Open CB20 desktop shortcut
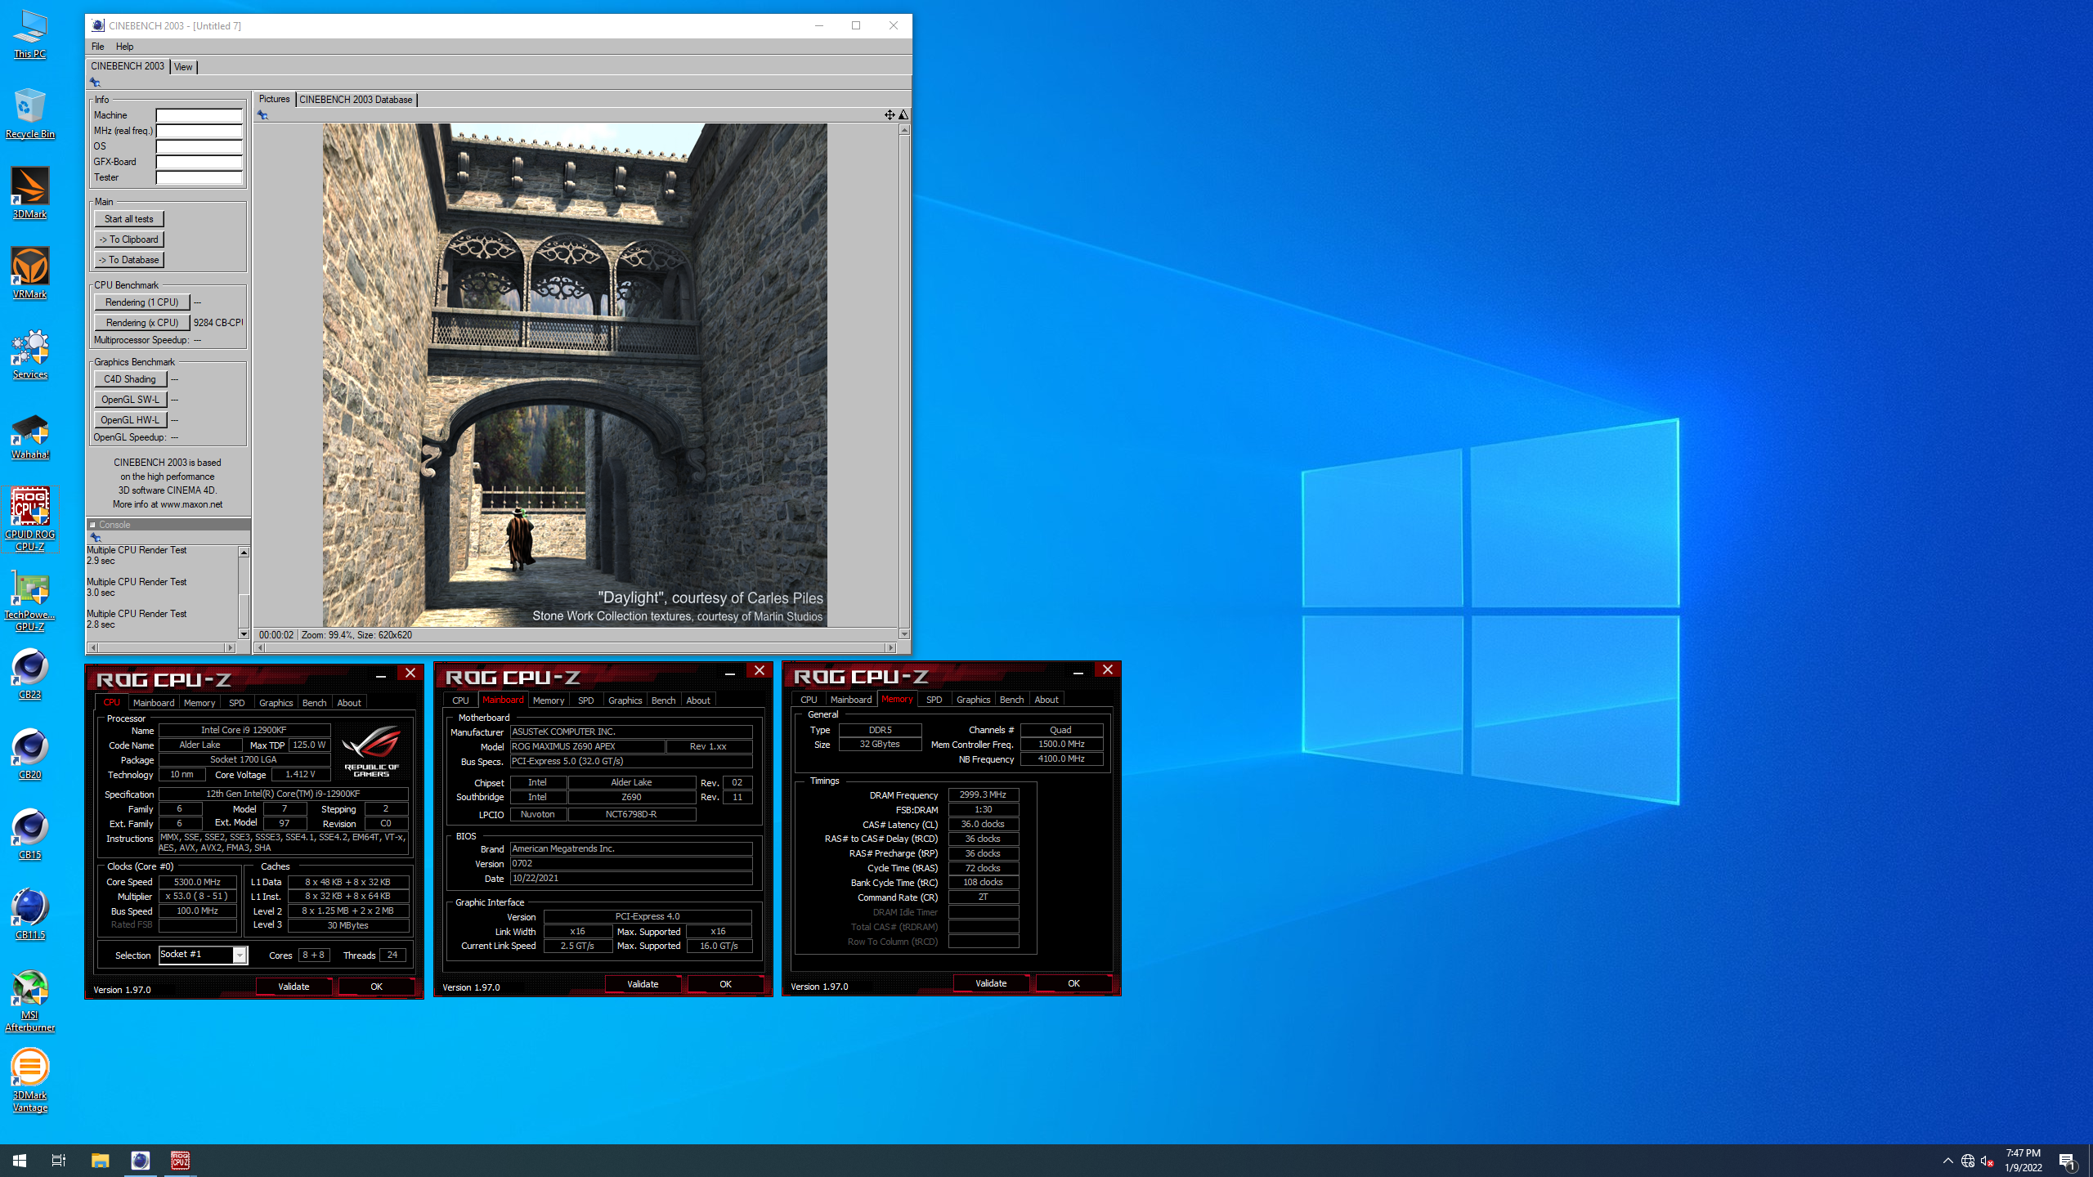The width and height of the screenshot is (2093, 1177). coord(29,754)
